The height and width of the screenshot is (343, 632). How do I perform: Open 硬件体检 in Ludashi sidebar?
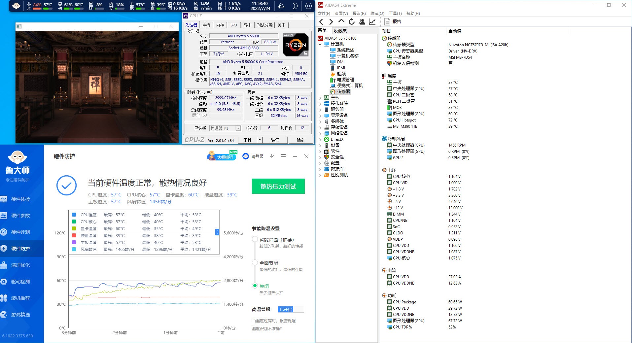[22, 199]
